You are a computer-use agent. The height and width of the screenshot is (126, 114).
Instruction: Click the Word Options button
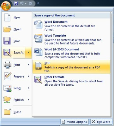click(75, 122)
